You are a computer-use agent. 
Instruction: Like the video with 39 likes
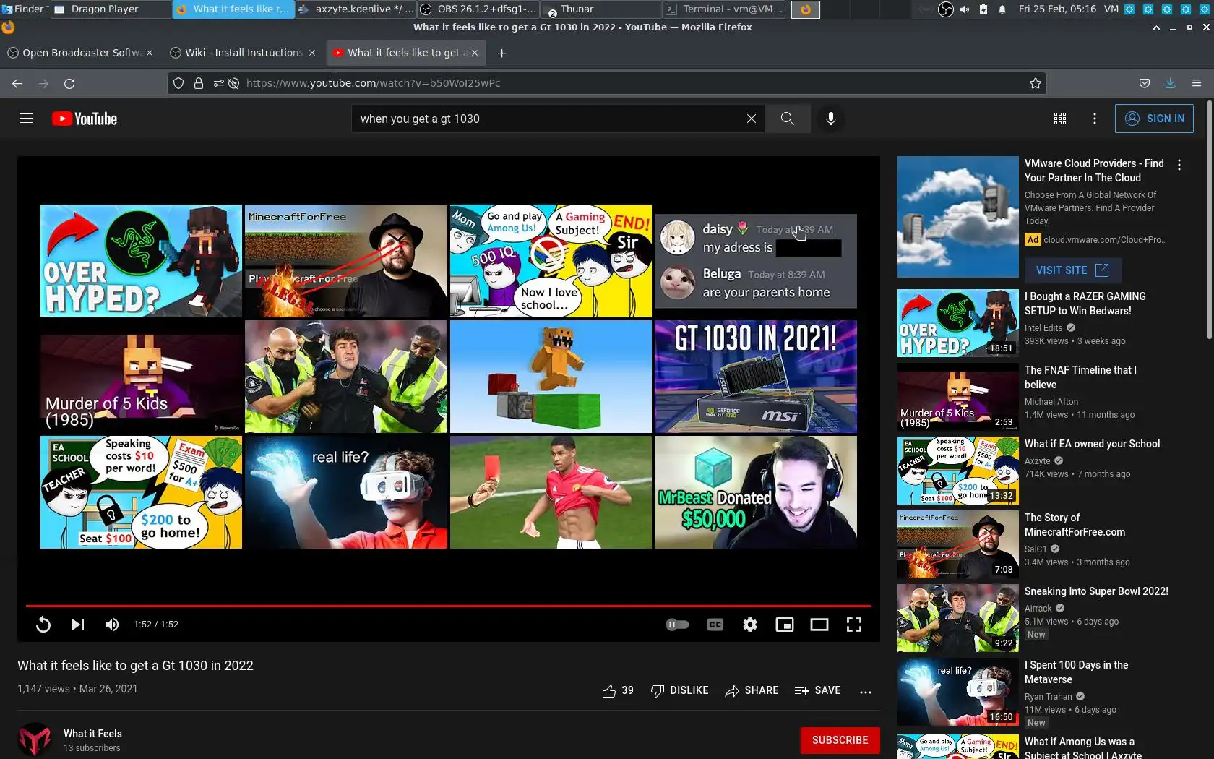point(618,691)
